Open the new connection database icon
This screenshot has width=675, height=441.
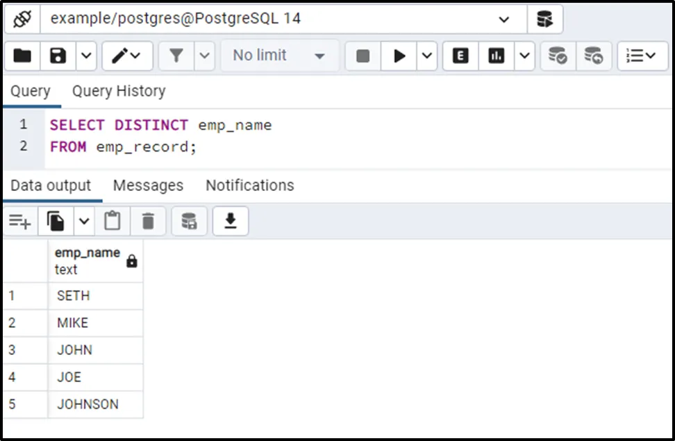tap(544, 19)
